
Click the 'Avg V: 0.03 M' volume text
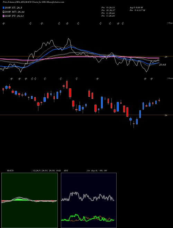[136, 8]
